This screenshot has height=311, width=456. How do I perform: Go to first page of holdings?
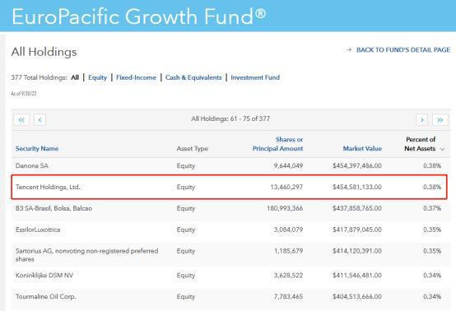pos(21,120)
